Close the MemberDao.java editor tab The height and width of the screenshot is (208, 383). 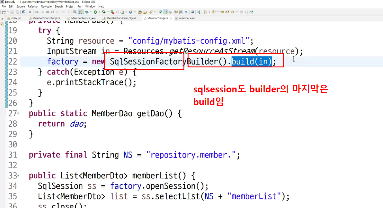[x=171, y=18]
